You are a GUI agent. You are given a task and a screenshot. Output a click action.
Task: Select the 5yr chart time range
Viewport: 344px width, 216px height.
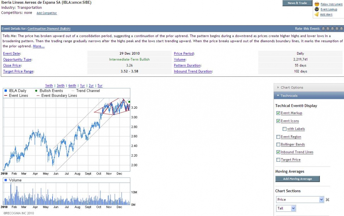tap(100, 86)
